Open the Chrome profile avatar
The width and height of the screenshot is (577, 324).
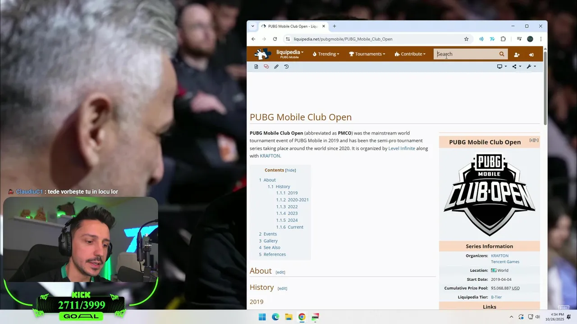tap(530, 39)
